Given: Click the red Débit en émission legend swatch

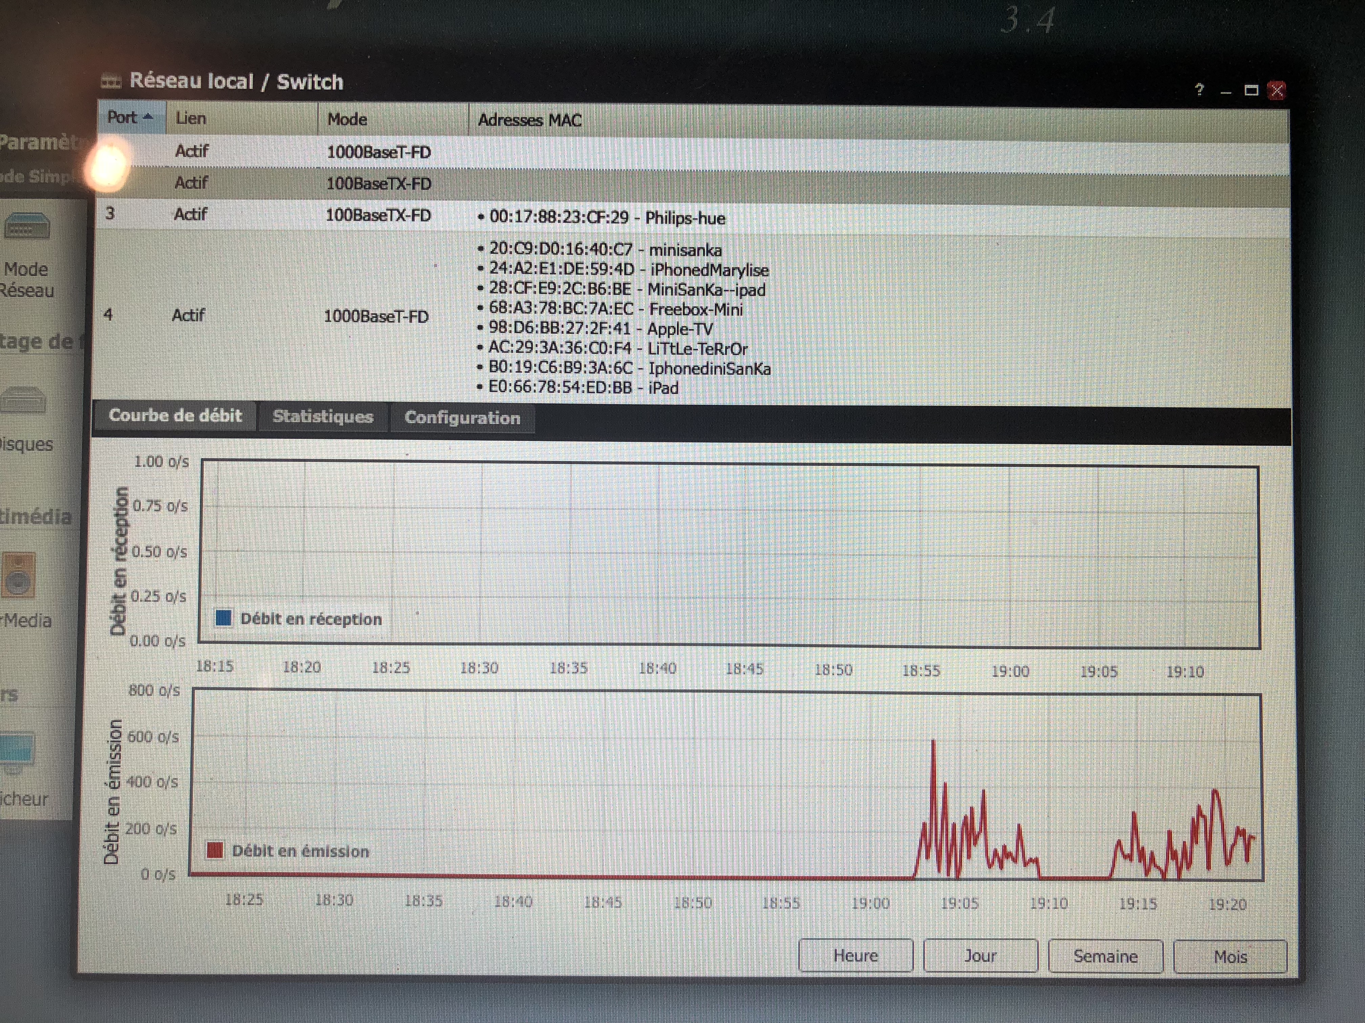Looking at the screenshot, I should (215, 850).
